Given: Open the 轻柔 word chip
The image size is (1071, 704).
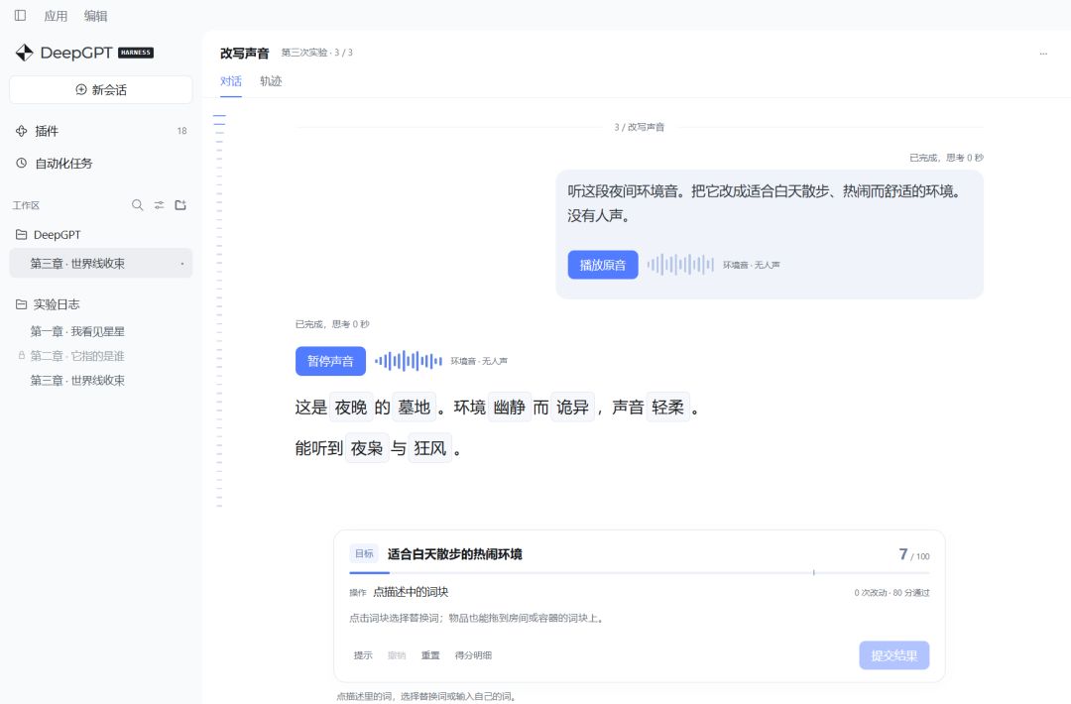Looking at the screenshot, I should coord(668,407).
